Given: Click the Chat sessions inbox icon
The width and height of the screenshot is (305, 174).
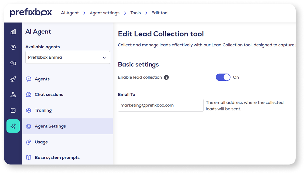Looking at the screenshot, I should pos(29,95).
